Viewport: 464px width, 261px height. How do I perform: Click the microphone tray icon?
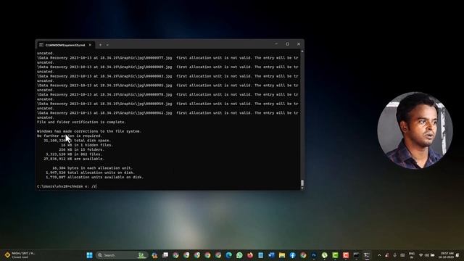pyautogui.click(x=394, y=255)
